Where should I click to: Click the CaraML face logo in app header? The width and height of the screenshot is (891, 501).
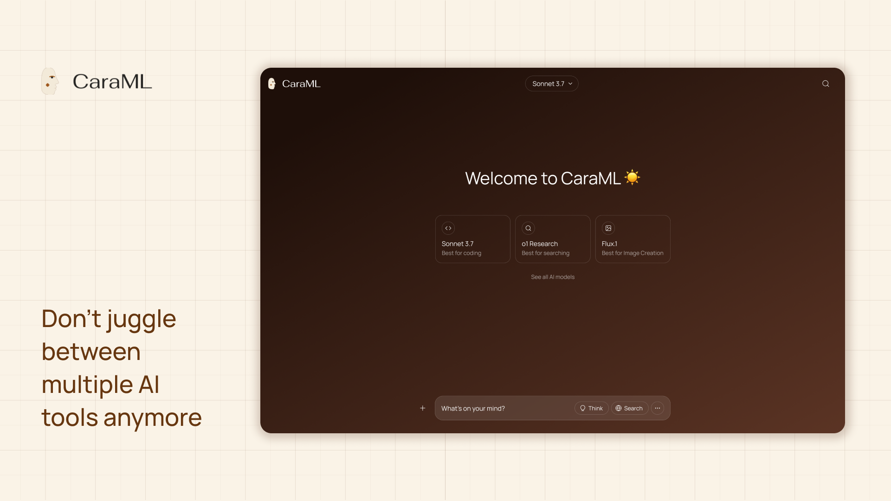pos(272,83)
